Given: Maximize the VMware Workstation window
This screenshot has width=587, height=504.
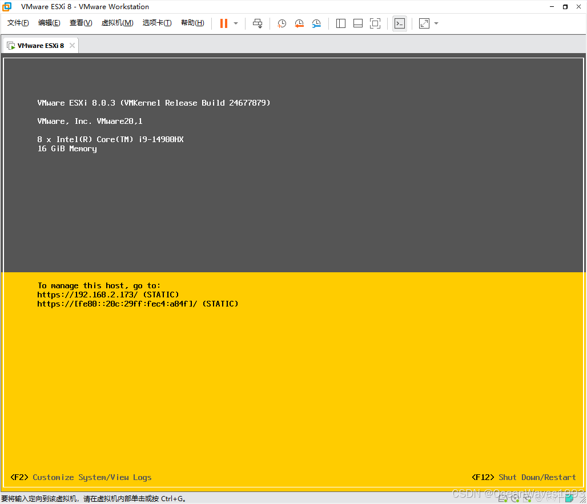Looking at the screenshot, I should (x=565, y=7).
